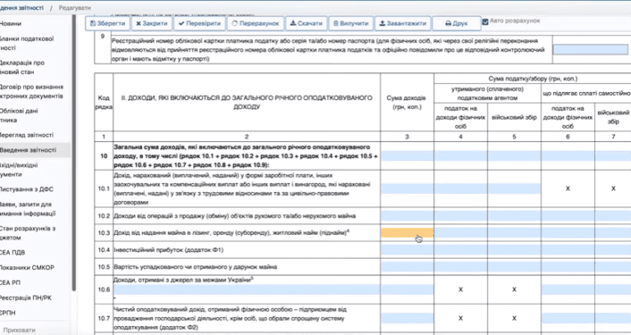Click the Перевірити check button
The width and height of the screenshot is (631, 335).
click(x=200, y=23)
